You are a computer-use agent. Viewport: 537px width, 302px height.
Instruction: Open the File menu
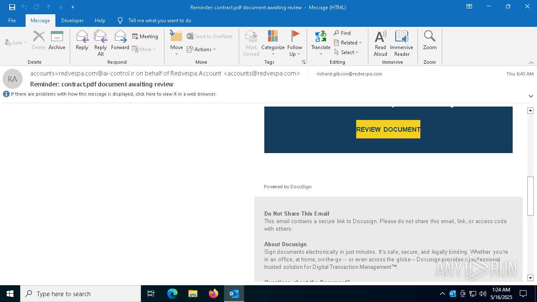click(x=12, y=20)
